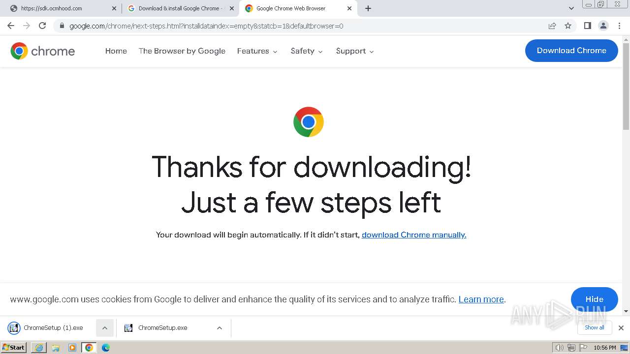Click the chrome logo in header
The height and width of the screenshot is (354, 630).
(x=43, y=51)
